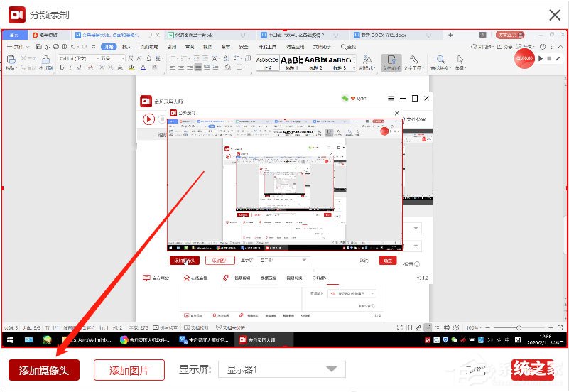Click the Undo arrow in WPS quick toolbar

tap(73, 47)
